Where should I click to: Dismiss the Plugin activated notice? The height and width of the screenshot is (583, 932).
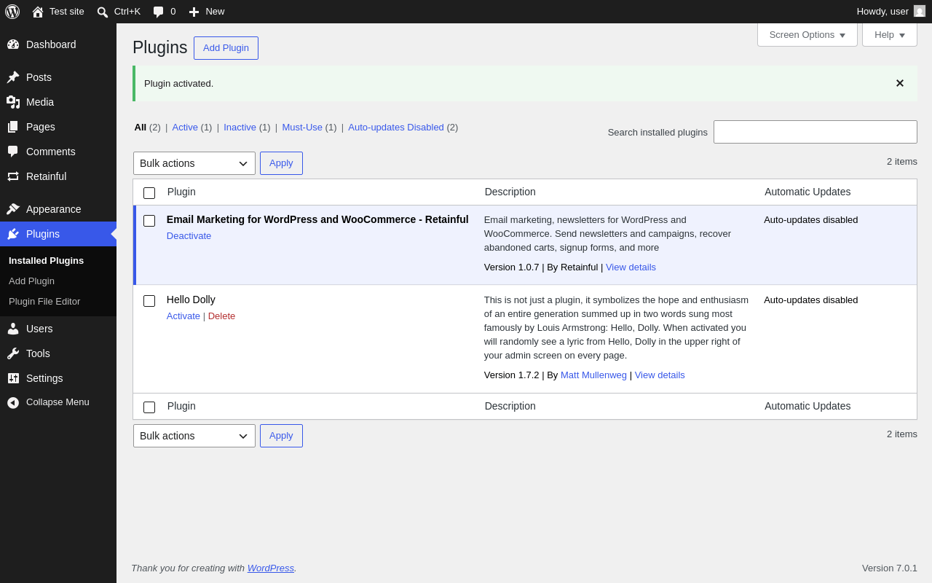click(x=900, y=84)
